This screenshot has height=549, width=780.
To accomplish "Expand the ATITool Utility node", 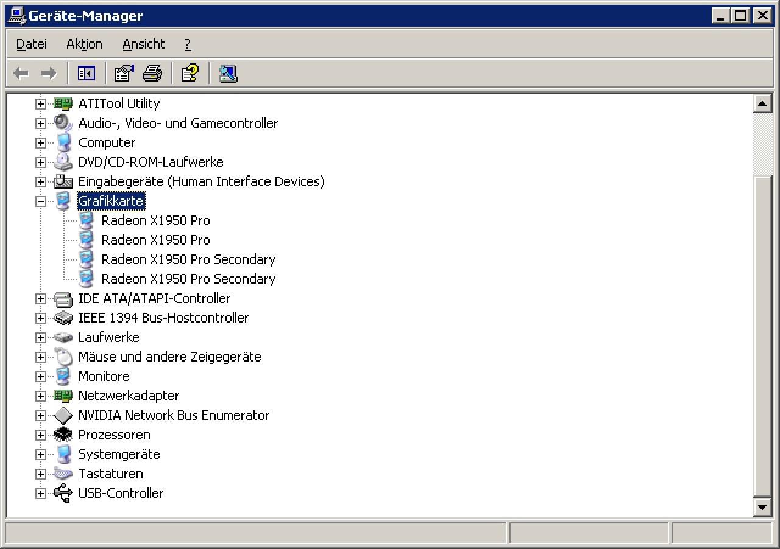I will (41, 104).
